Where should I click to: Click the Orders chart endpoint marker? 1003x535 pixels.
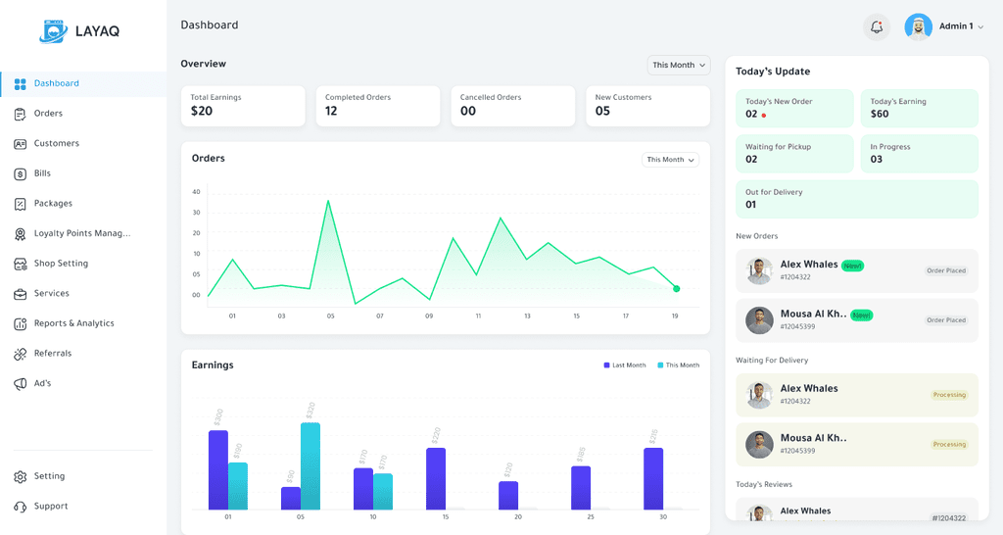pos(676,289)
